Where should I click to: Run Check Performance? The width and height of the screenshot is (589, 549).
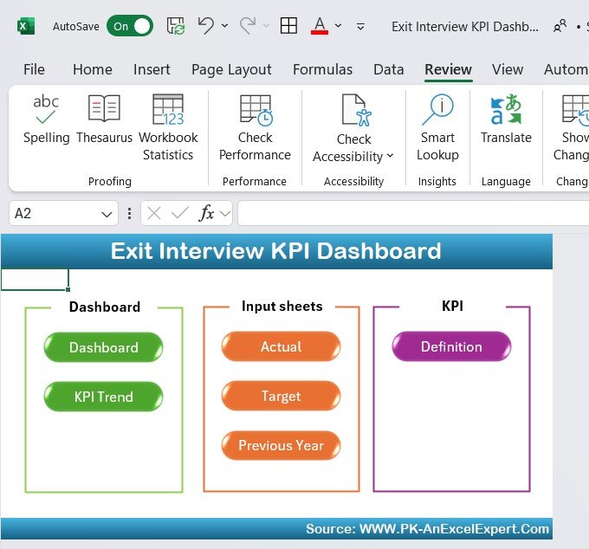(255, 128)
